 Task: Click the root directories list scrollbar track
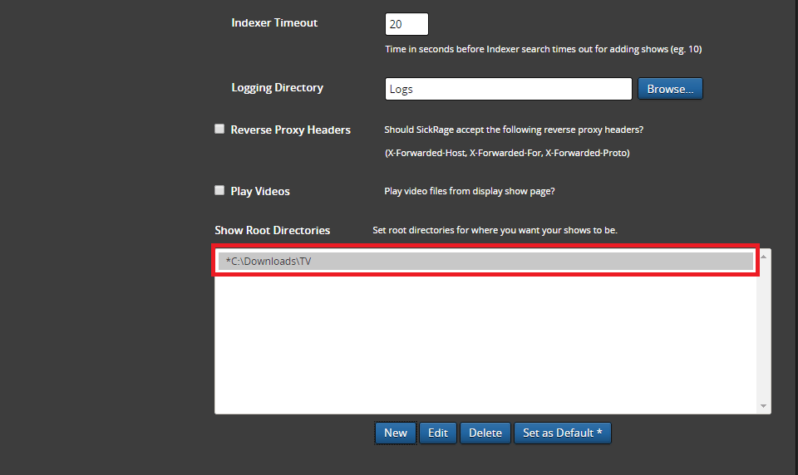click(x=764, y=332)
